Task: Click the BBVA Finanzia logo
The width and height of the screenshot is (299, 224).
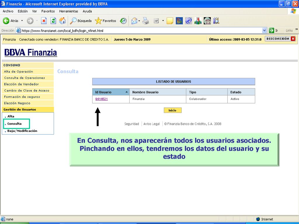Action: tap(30, 52)
